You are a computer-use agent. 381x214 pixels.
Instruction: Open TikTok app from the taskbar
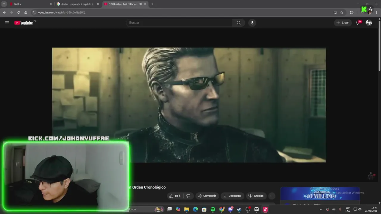[265, 209]
